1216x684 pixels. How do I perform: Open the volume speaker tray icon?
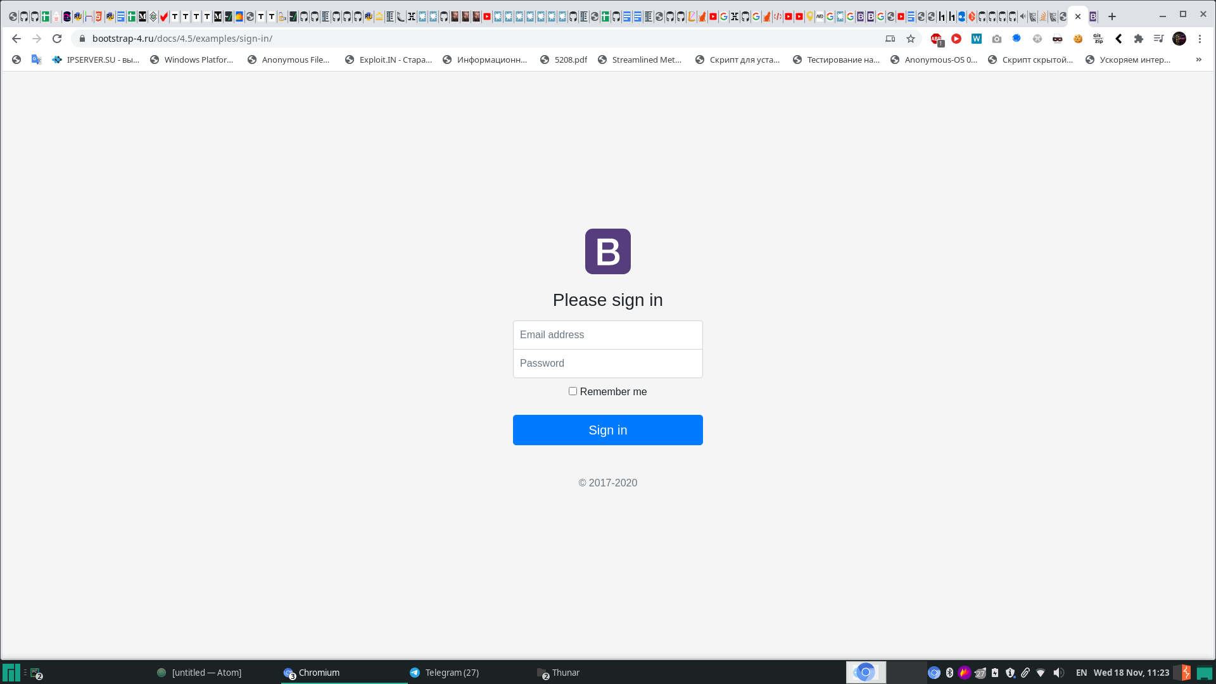(x=1058, y=673)
